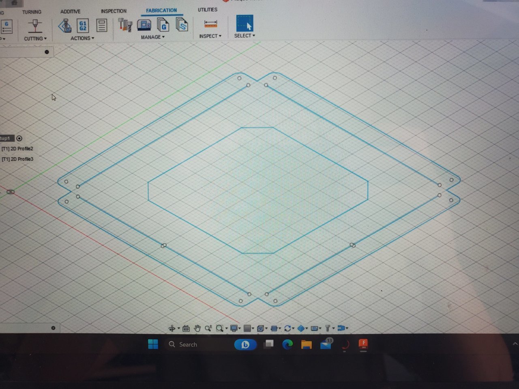This screenshot has width=519, height=389.
Task: Click the Zoom Window magnifier icon
Action: 220,328
